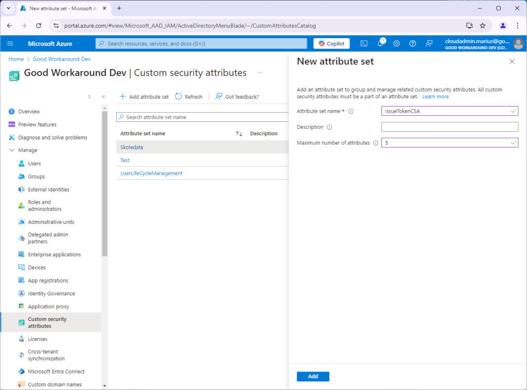Image resolution: width=527 pixels, height=390 pixels.
Task: Click the info icon beside Description
Action: (x=329, y=127)
